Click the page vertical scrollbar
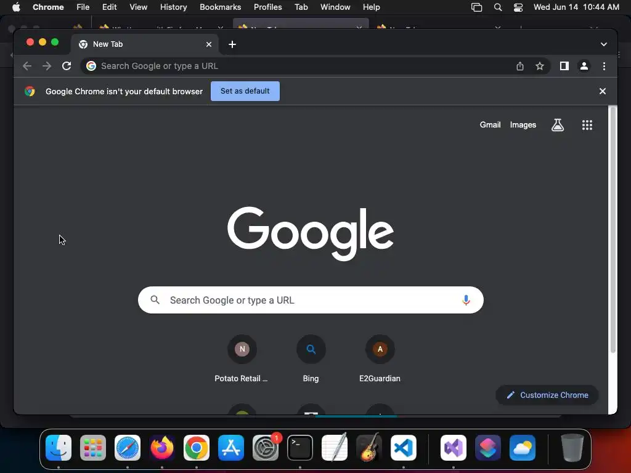 click(613, 230)
